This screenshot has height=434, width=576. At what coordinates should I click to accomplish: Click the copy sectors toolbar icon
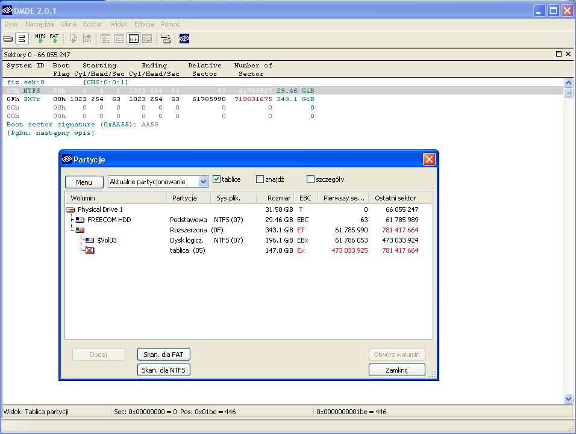click(x=166, y=39)
